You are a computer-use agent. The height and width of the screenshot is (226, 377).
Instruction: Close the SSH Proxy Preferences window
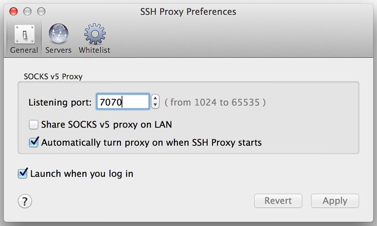[14, 11]
